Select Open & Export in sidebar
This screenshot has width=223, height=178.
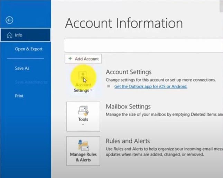click(29, 49)
